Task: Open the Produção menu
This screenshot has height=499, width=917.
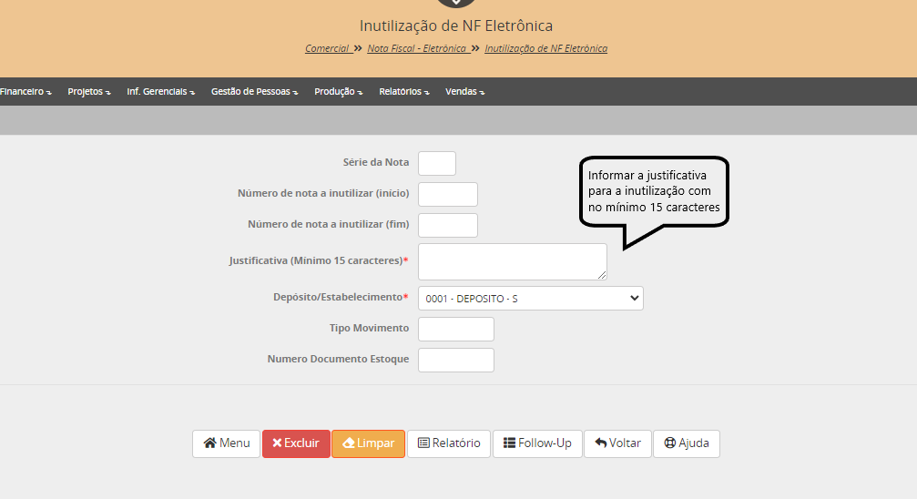Action: point(338,92)
